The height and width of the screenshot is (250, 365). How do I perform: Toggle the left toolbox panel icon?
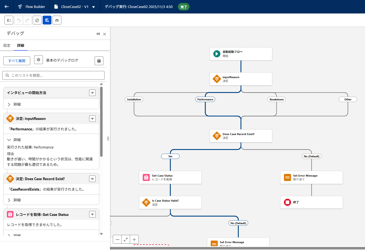click(x=9, y=20)
